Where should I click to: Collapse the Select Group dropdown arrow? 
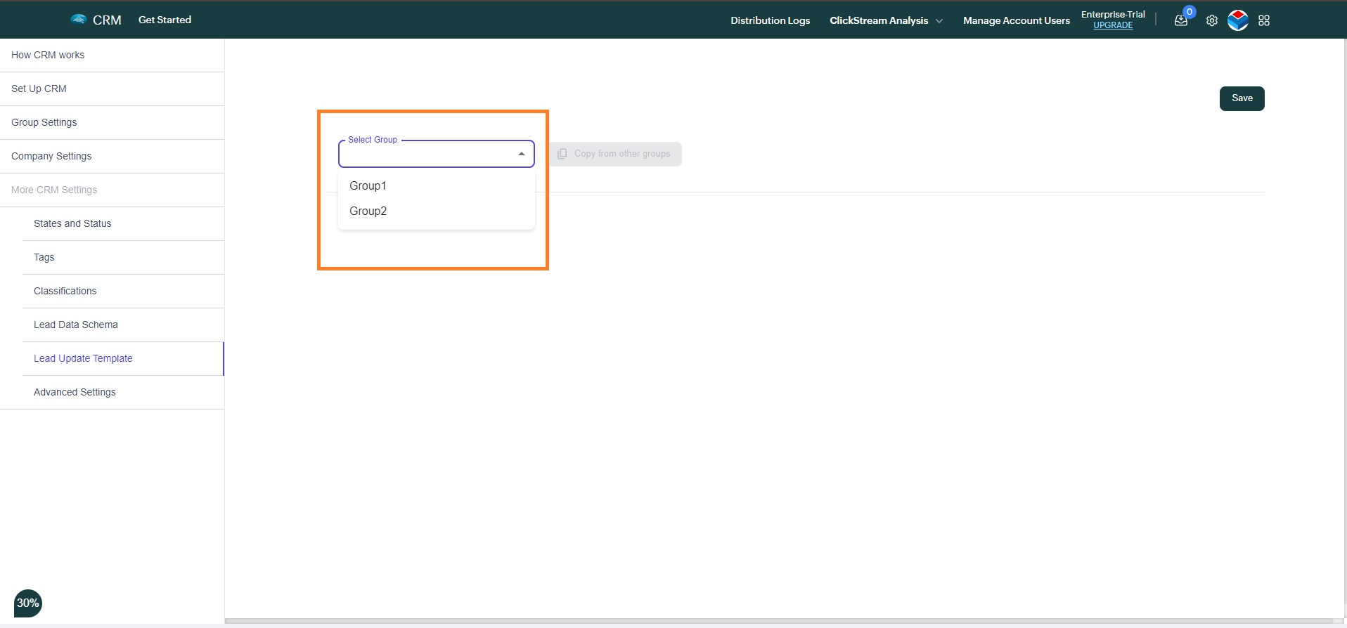click(522, 154)
